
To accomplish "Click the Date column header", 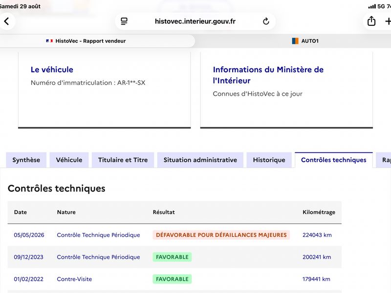I will click(21, 212).
